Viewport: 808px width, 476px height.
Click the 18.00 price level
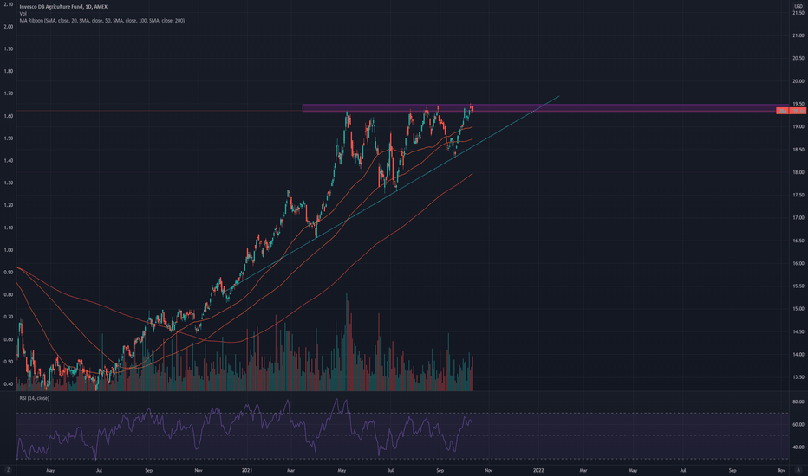coord(798,172)
